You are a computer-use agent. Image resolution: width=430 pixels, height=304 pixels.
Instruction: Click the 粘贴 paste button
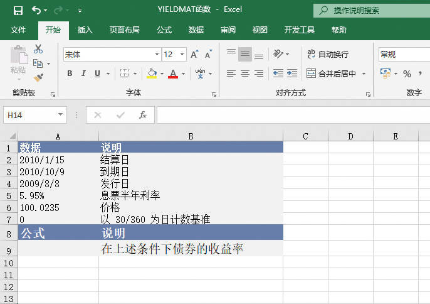tap(18, 63)
